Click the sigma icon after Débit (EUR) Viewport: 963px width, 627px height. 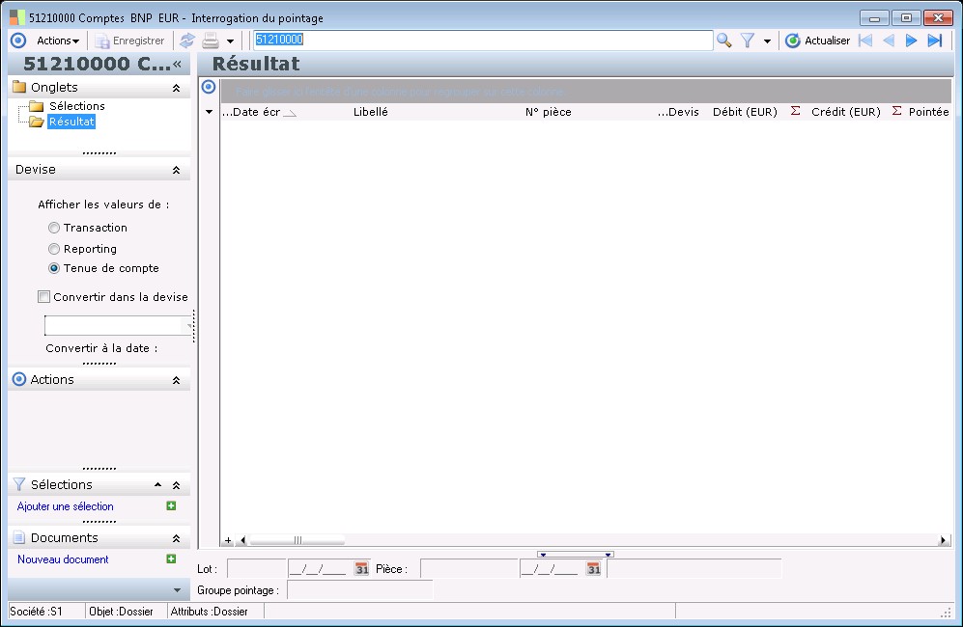click(795, 111)
